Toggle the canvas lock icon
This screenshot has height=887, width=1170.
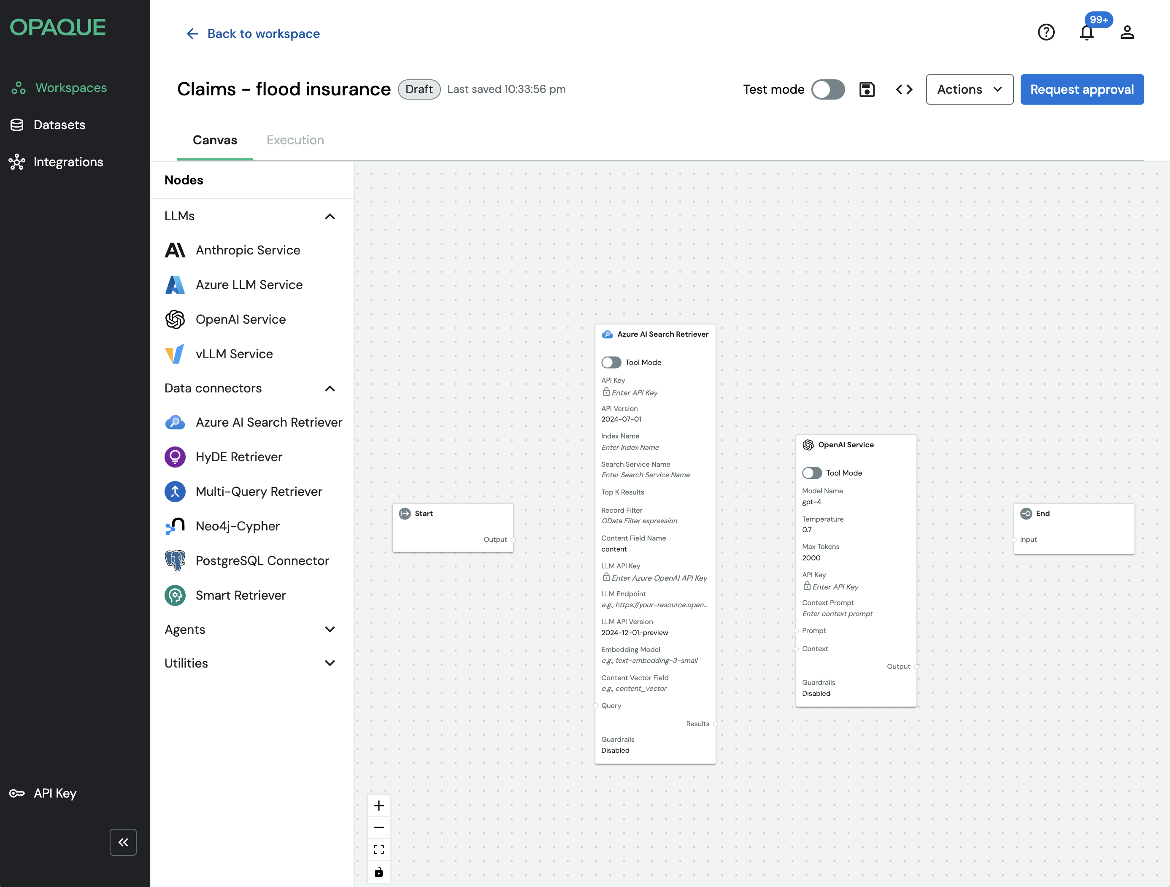379,872
